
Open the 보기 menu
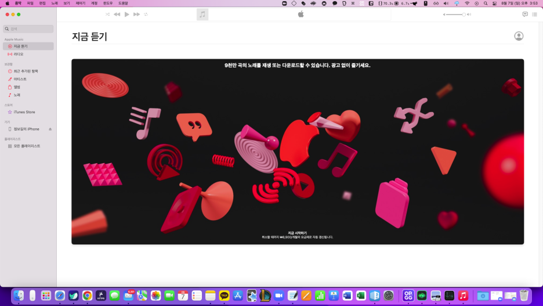point(67,3)
